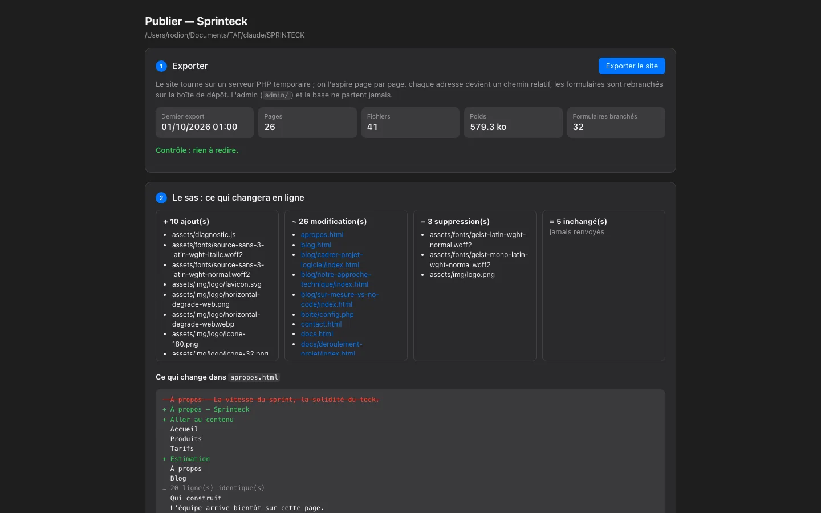821x513 pixels.
Task: Open docs/deroulement-projet/index.html link
Action: coord(332,349)
